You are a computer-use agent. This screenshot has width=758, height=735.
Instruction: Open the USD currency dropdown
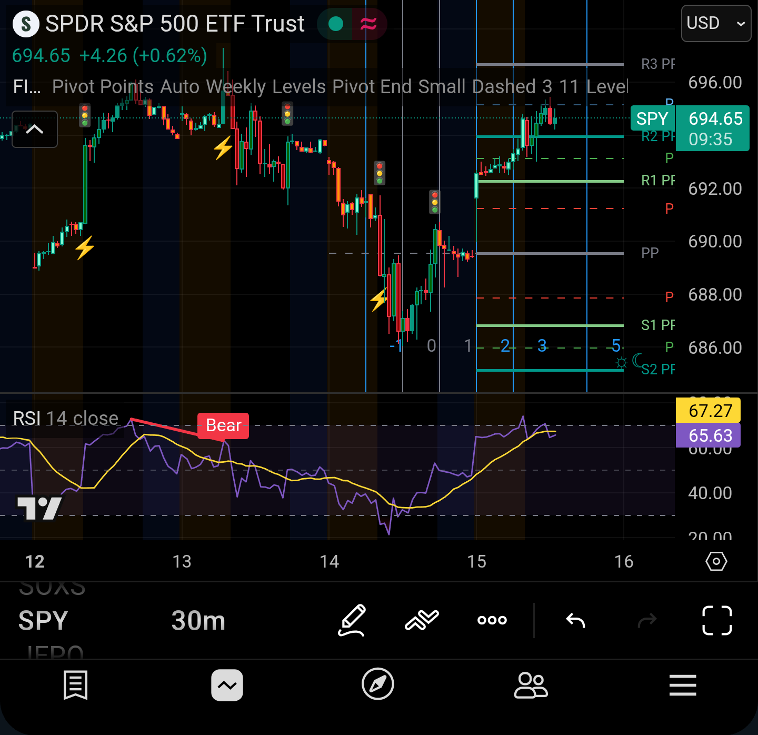716,24
